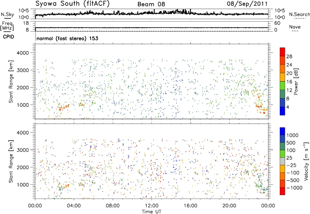Click the '12:00' time tick label
This screenshot has height=214, width=310.
(152, 206)
